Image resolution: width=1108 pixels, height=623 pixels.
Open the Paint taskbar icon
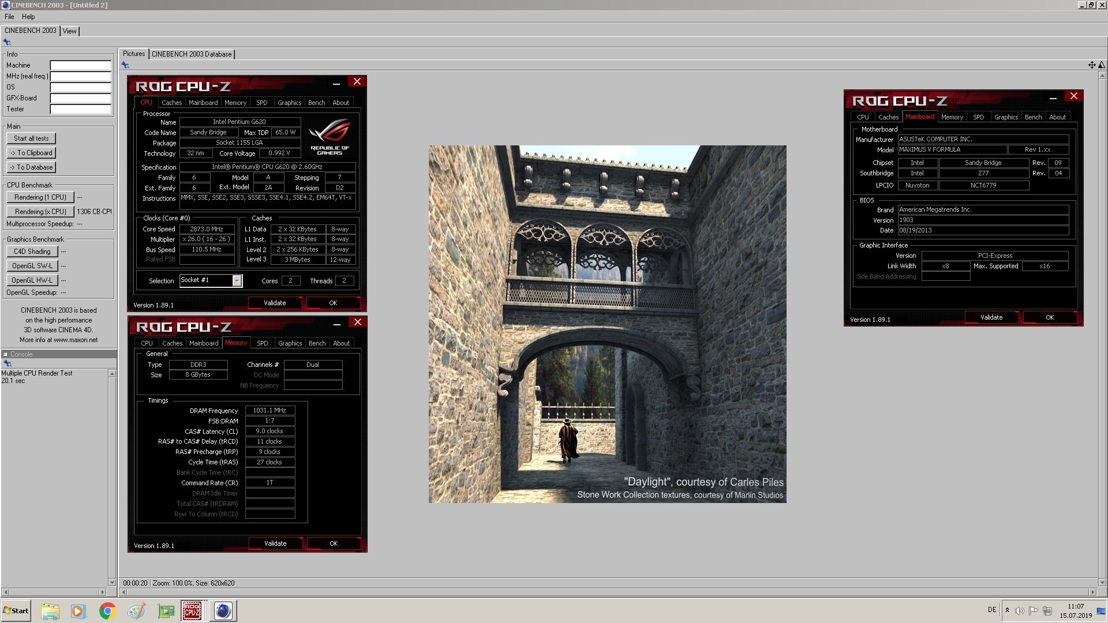click(x=136, y=611)
